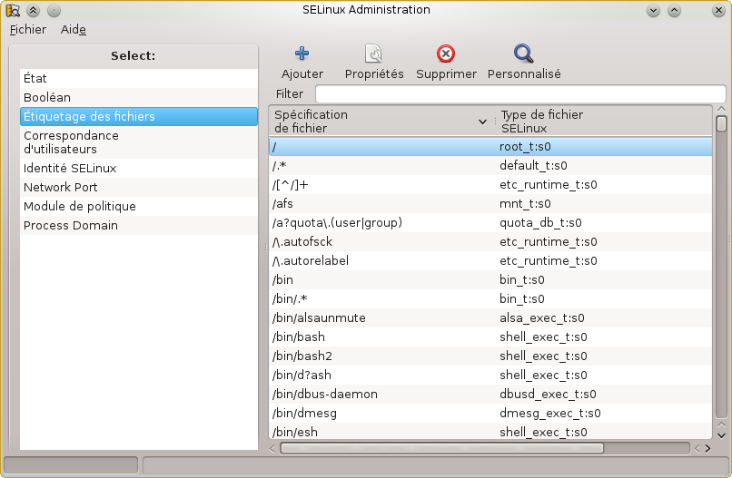Click the SELinux Administration window icon
The image size is (732, 478).
click(x=13, y=10)
